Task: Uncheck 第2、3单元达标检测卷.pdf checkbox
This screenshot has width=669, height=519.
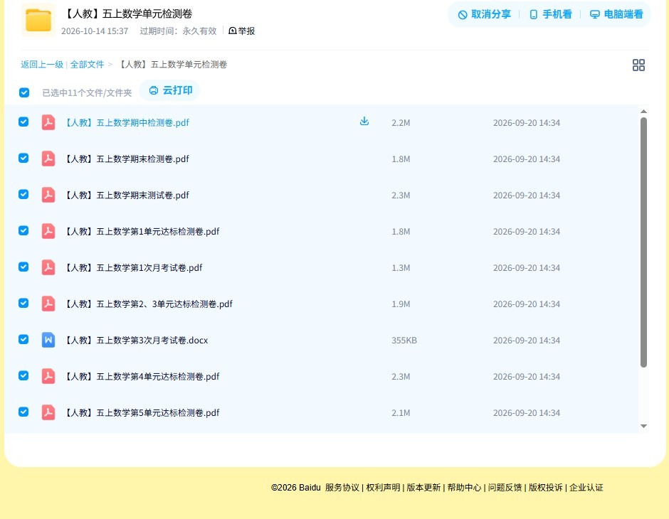Action: click(23, 303)
